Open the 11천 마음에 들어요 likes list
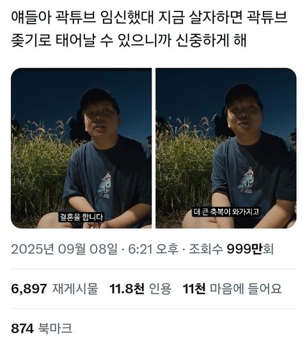The width and height of the screenshot is (307, 346). tap(232, 289)
